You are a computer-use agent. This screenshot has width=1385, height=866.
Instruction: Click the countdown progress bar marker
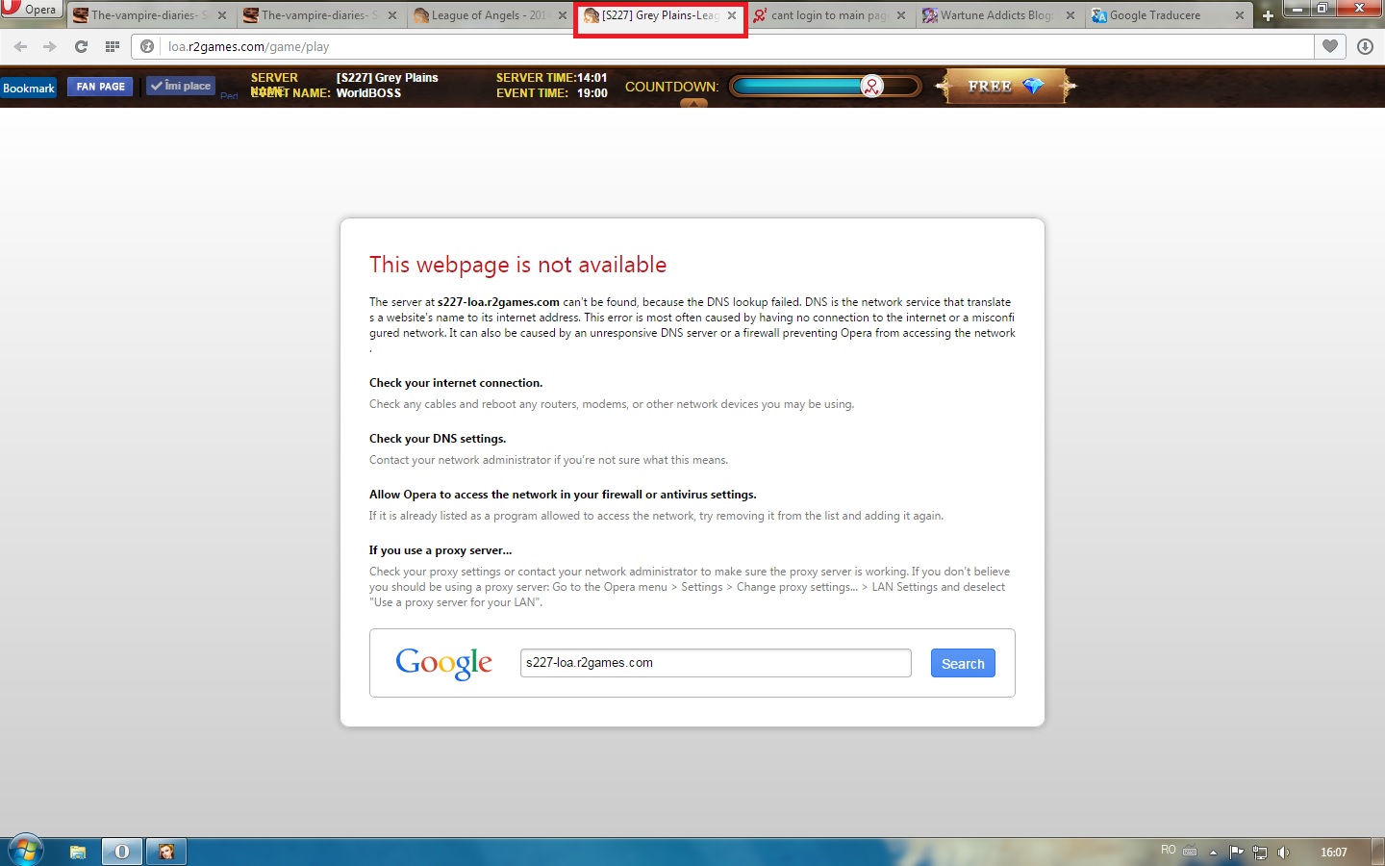(x=871, y=87)
